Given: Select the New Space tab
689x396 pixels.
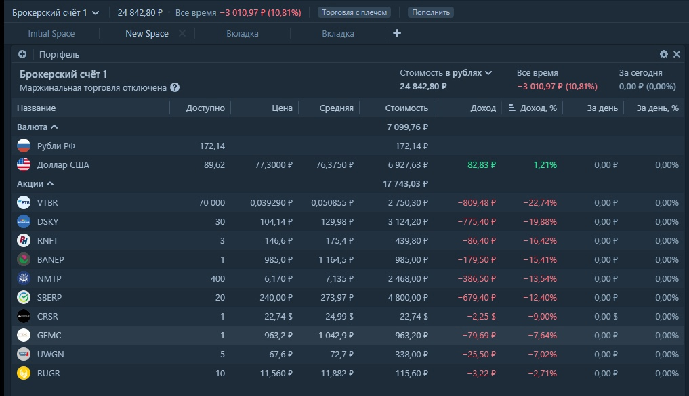Looking at the screenshot, I should (x=147, y=34).
